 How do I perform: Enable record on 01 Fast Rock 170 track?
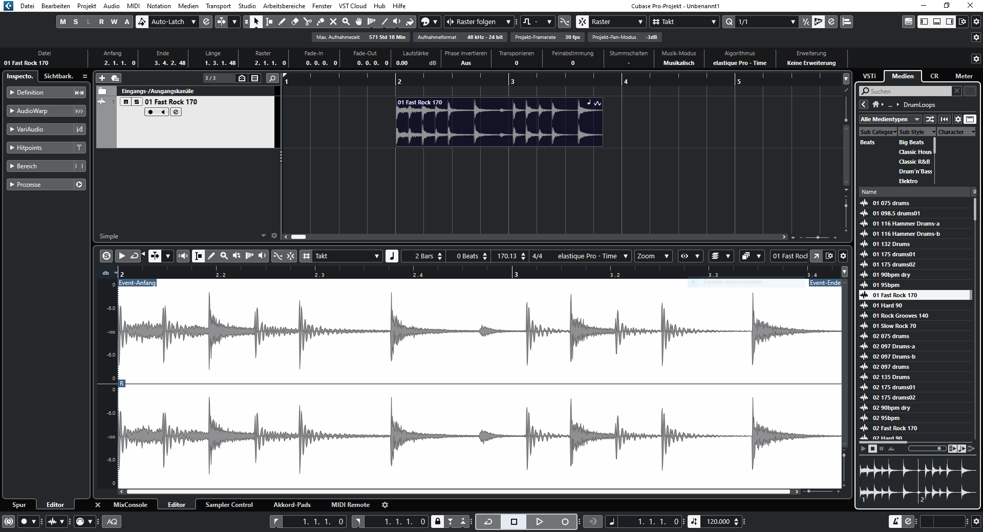(x=151, y=112)
